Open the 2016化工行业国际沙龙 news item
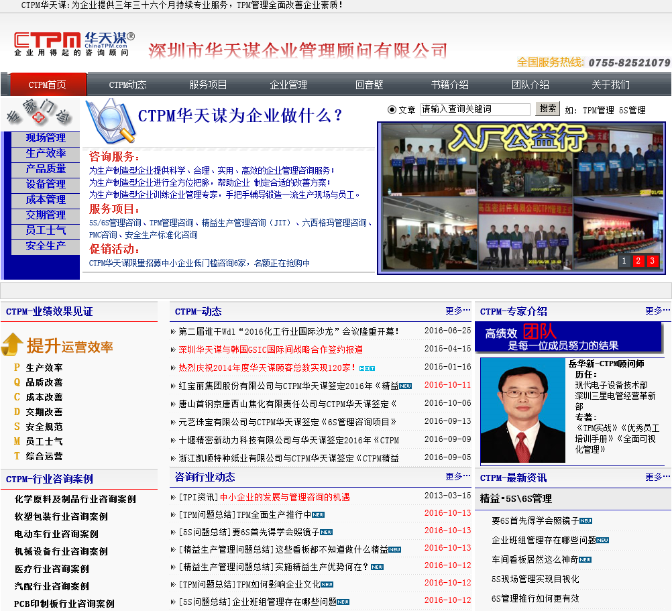The height and width of the screenshot is (611, 672). click(289, 331)
